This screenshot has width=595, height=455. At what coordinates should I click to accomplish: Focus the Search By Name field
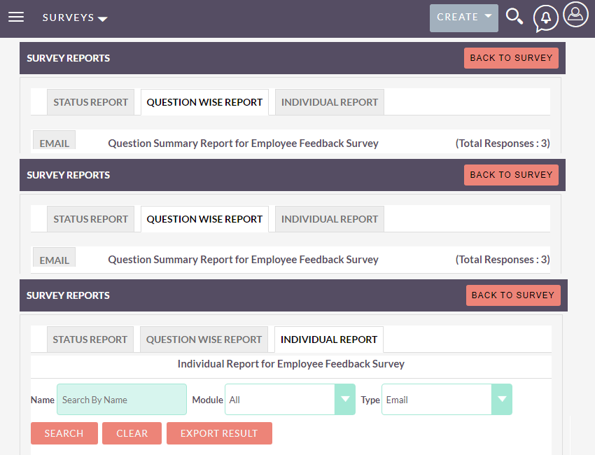click(121, 399)
